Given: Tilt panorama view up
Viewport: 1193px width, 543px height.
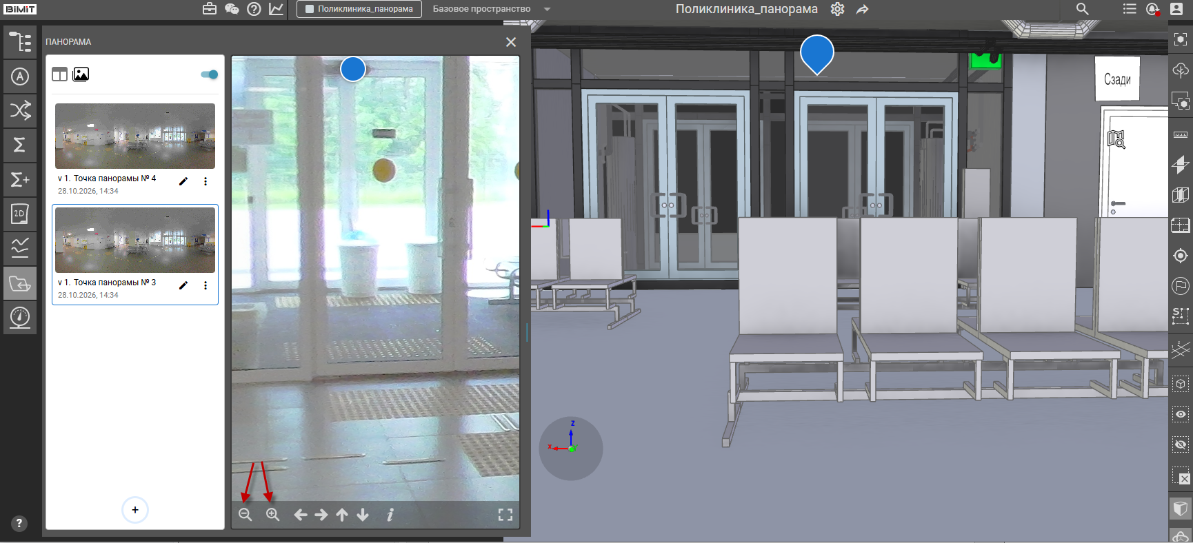Looking at the screenshot, I should pyautogui.click(x=342, y=515).
